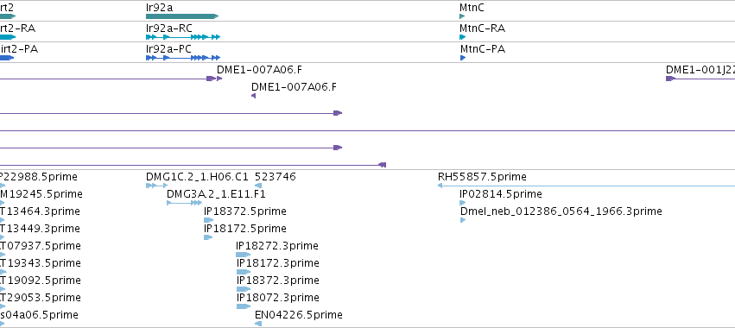Click the IP18172.5prime EST label
This screenshot has width=735, height=328.
point(245,229)
